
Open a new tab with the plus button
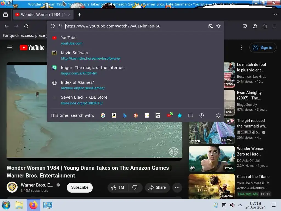coord(79,15)
